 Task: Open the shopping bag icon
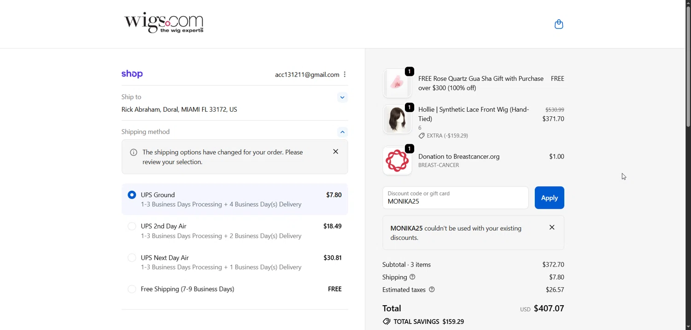point(559,24)
